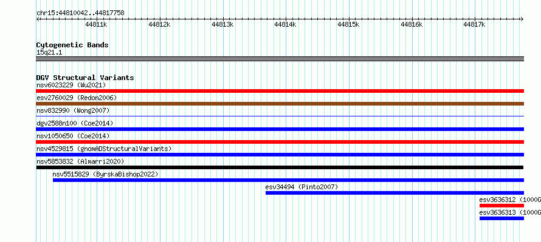The width and height of the screenshot is (541, 242).
Task: Click the 44817k ruler position
Action: 474,24
